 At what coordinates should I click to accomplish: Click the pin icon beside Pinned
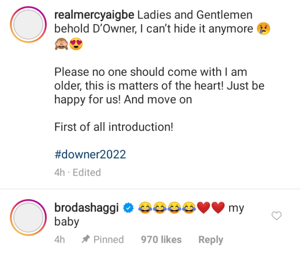click(85, 240)
